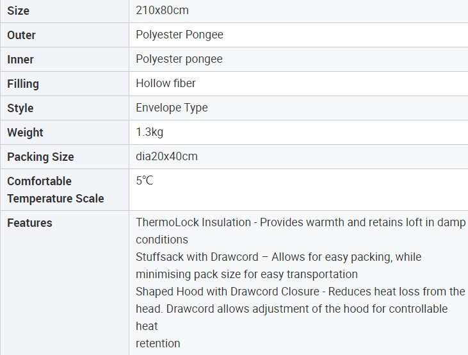This screenshot has height=355, width=468.
Task: Click the Envelope Type value
Action: [172, 108]
